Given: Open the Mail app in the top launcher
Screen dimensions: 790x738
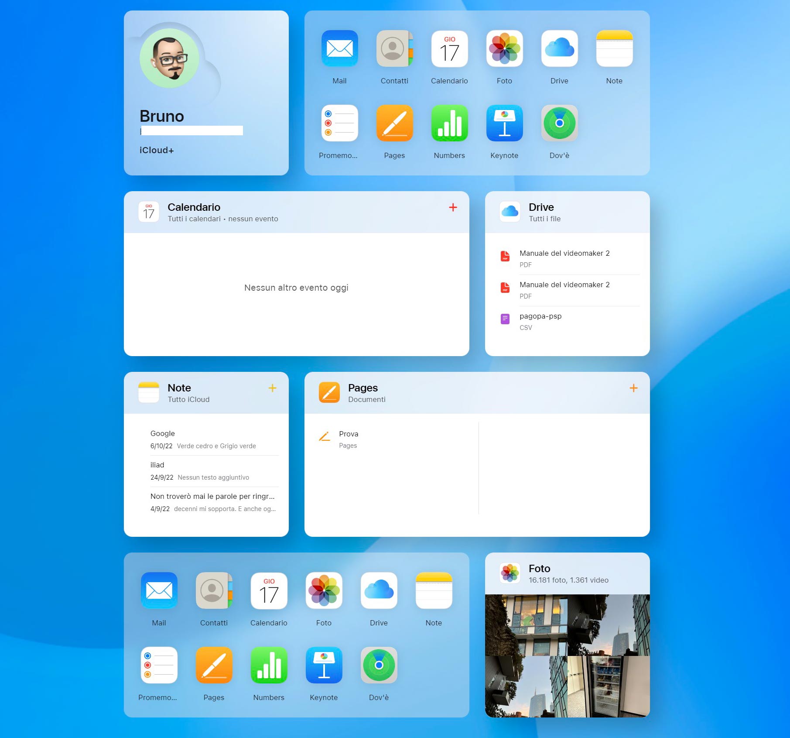Looking at the screenshot, I should coord(339,48).
